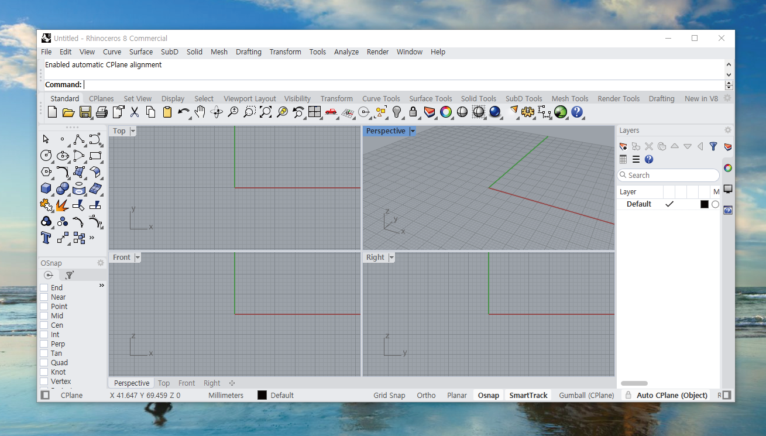Open the Perspective viewport dropdown arrow

(413, 131)
